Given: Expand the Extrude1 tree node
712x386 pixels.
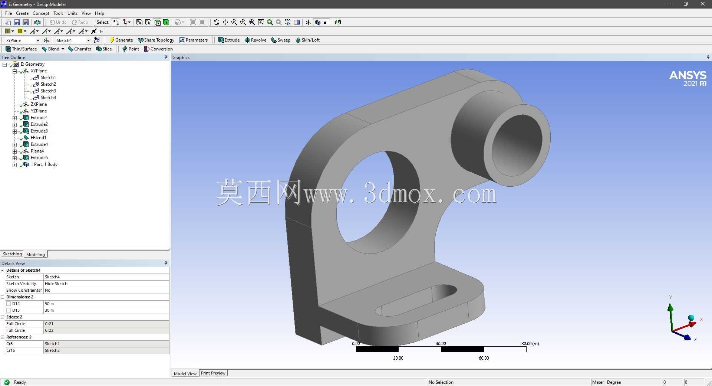Looking at the screenshot, I should [x=15, y=118].
